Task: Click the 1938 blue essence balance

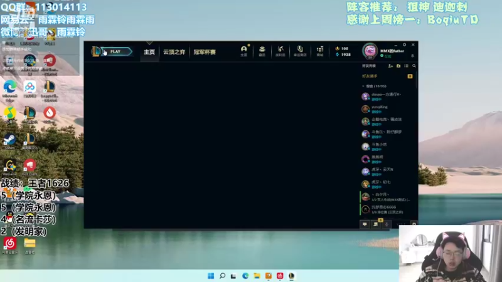Action: [343, 55]
